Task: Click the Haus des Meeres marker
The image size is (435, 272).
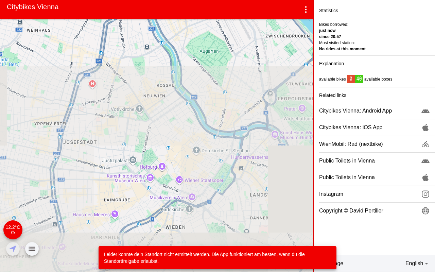Action: pyautogui.click(x=115, y=214)
